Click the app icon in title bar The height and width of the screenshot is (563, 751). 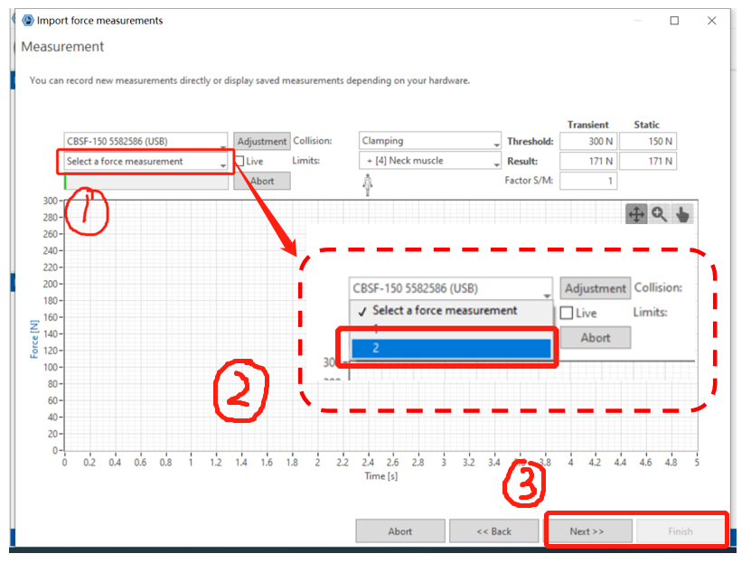point(27,20)
